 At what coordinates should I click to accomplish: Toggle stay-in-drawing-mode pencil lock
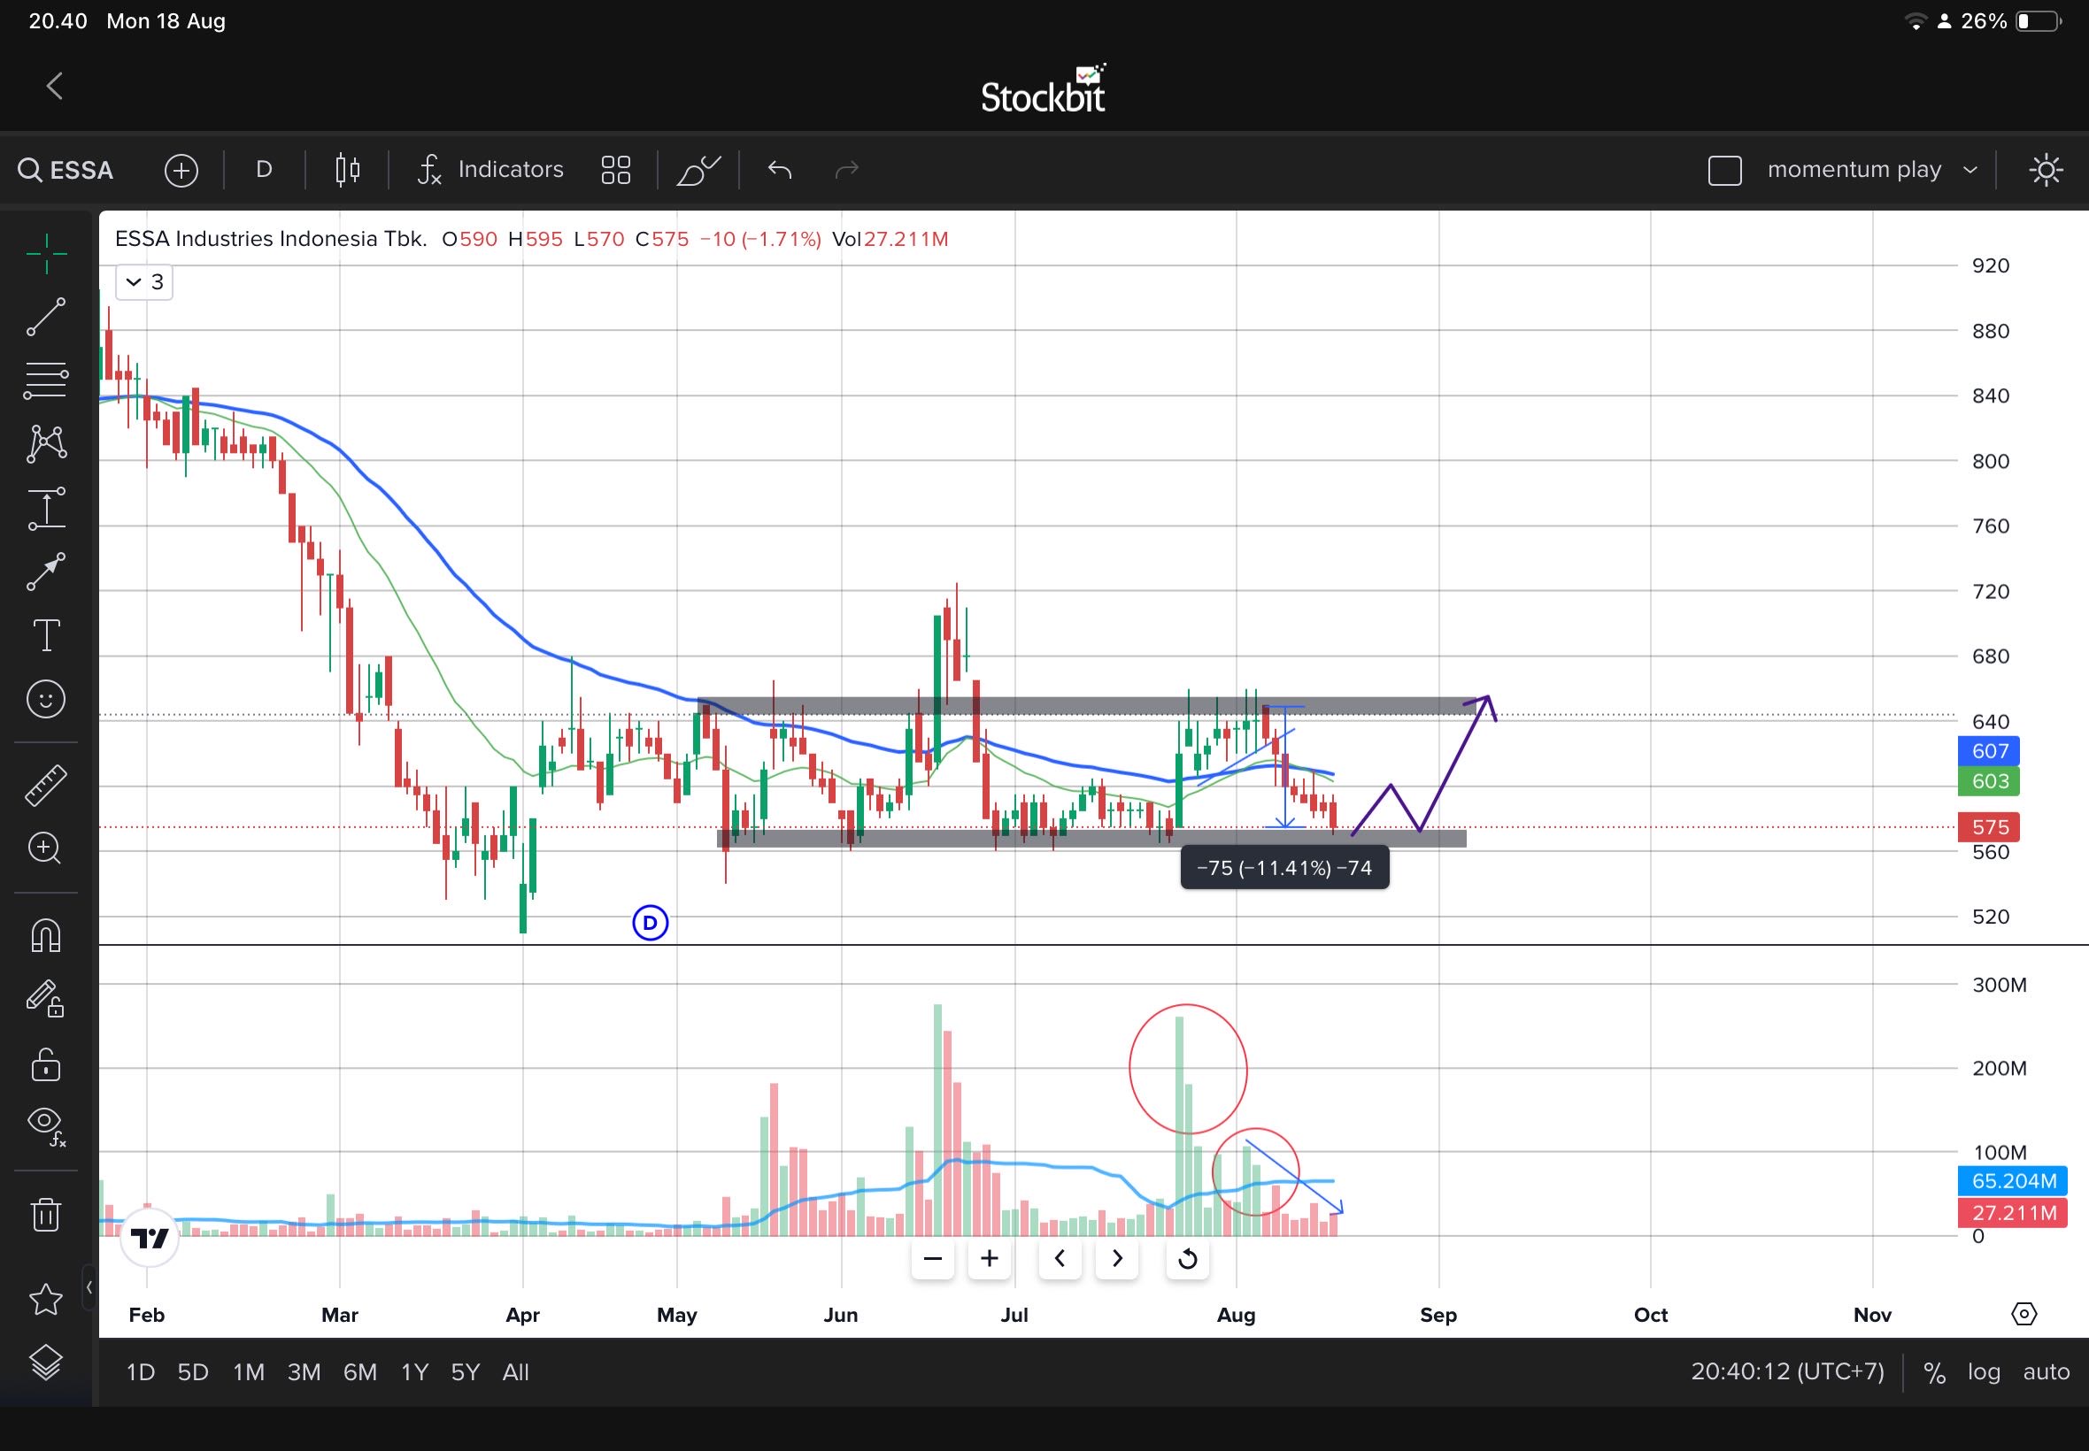(45, 998)
